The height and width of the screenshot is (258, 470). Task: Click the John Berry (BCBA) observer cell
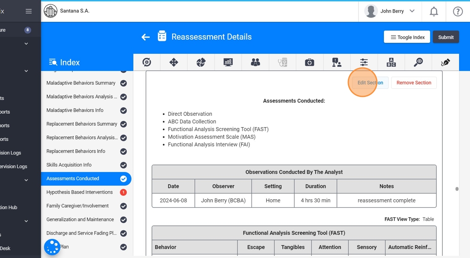click(x=223, y=201)
